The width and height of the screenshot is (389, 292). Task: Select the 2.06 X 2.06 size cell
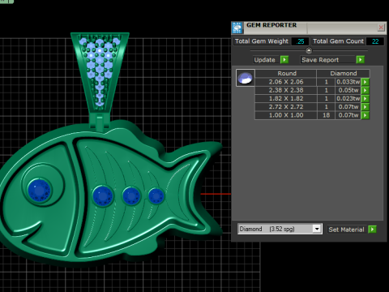click(x=286, y=82)
